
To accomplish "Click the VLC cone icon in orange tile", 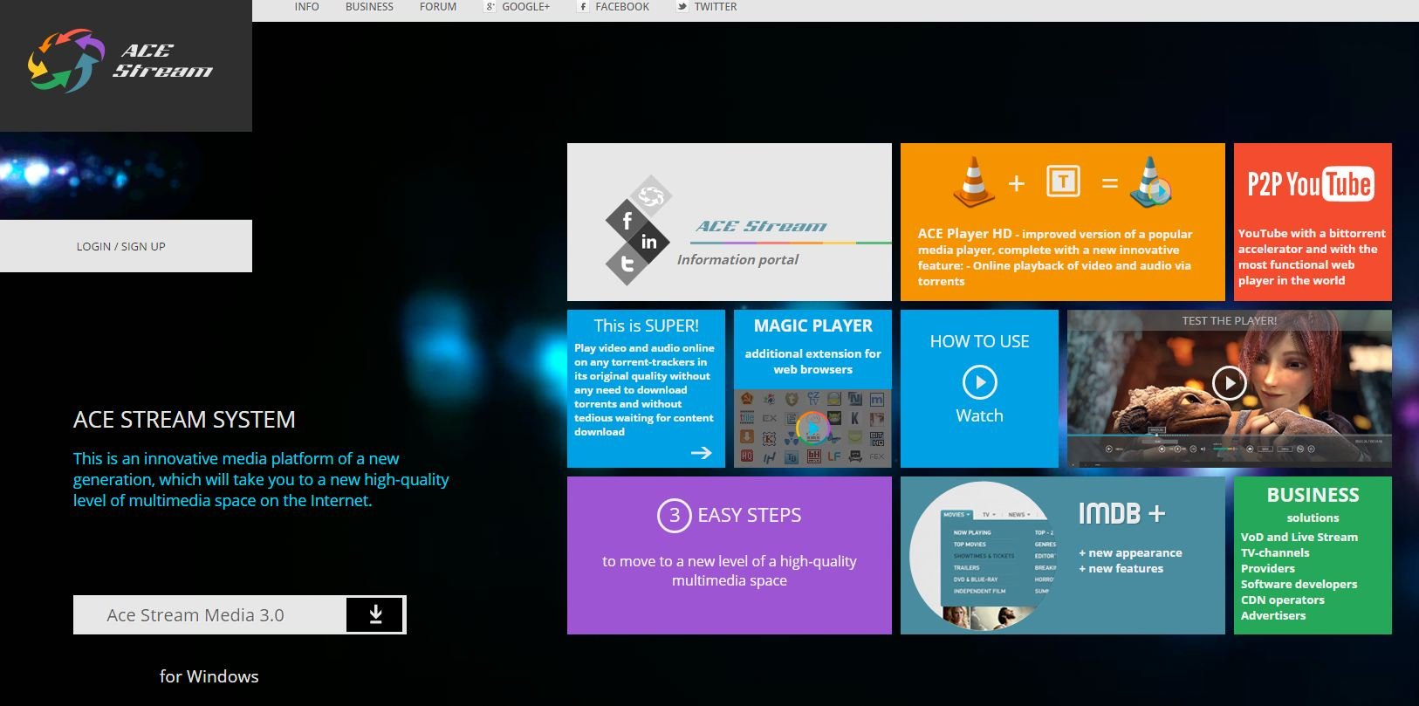I will pos(973,182).
